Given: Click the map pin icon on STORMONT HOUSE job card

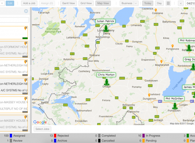Looking at the screenshot, I should [26, 44].
